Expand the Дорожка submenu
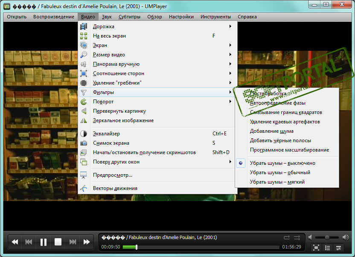Screen dimensions: 355x257 tap(230, 26)
